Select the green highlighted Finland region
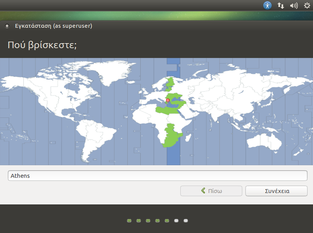 pyautogui.click(x=170, y=83)
